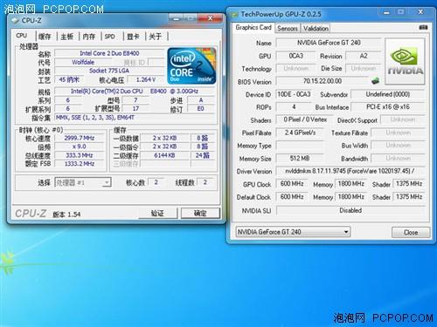
Task: Click the NVIDIA logo image
Action: tap(405, 61)
